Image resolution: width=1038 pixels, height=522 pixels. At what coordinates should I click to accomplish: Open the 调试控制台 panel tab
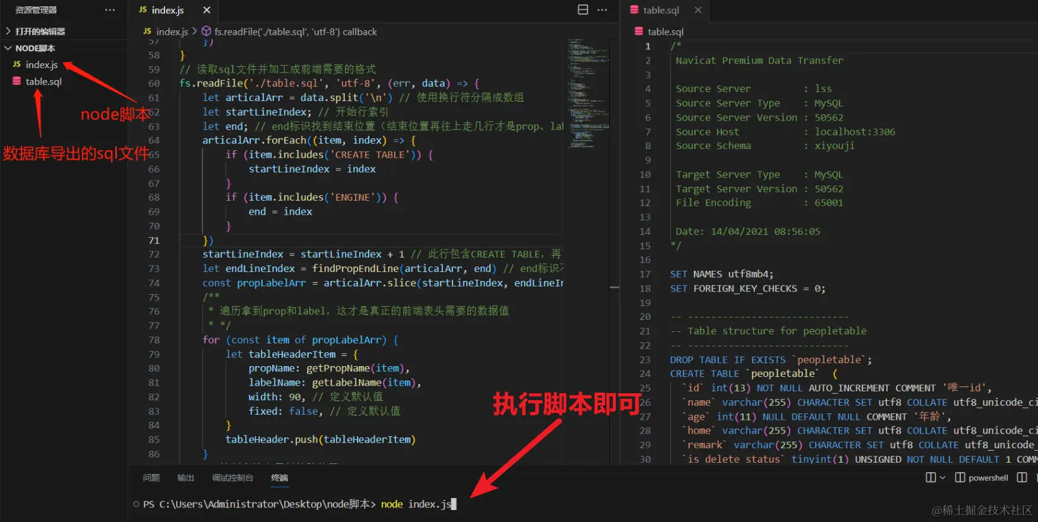[x=232, y=478]
